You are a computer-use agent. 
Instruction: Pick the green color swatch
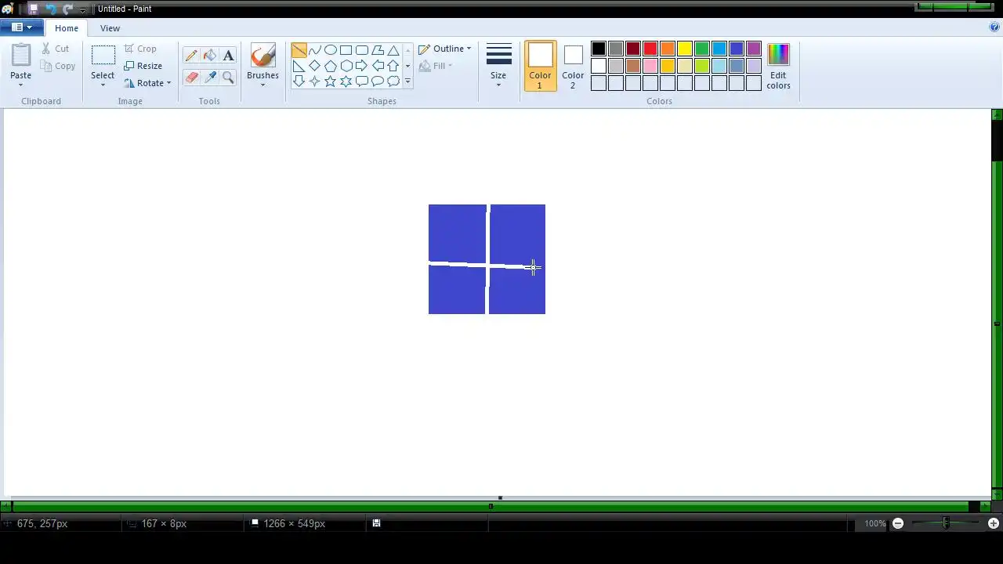point(702,49)
